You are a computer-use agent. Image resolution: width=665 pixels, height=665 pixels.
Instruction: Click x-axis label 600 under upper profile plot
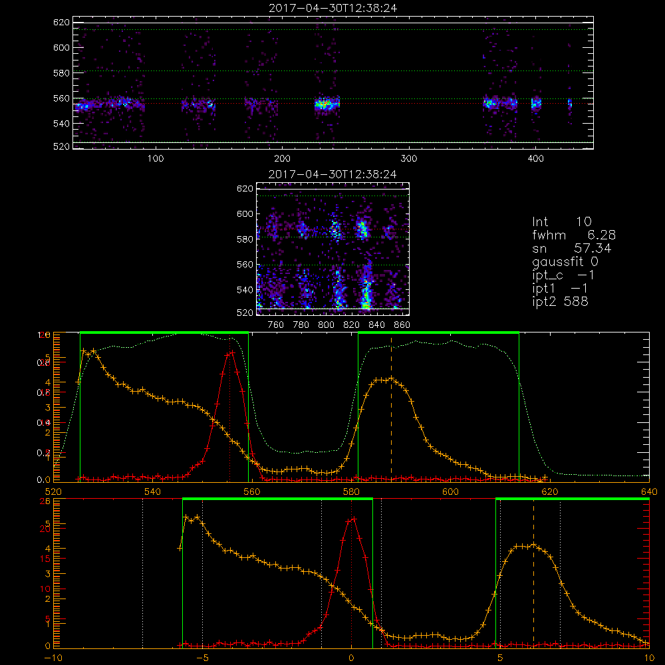pos(450,491)
